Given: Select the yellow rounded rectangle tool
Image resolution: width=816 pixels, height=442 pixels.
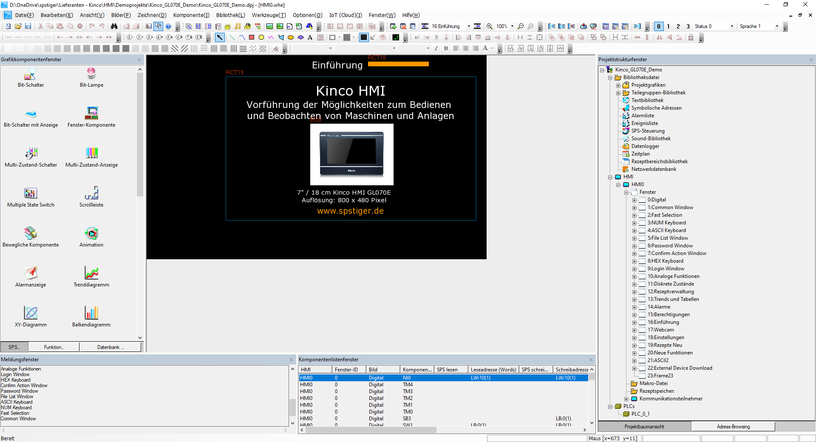Looking at the screenshot, I should (x=261, y=37).
